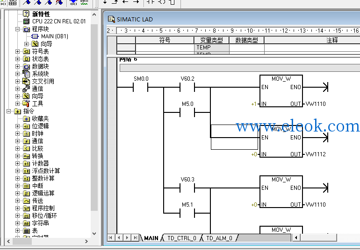Screen dimensions: 360x250
Task: Click the 中断 interrupt folder icon
Action: coord(26,186)
